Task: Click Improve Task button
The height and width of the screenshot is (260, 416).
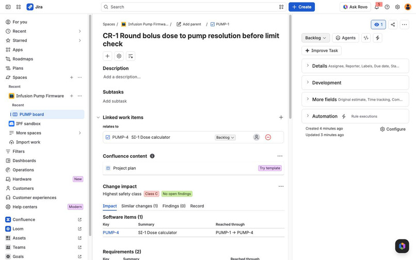Action: [322, 51]
